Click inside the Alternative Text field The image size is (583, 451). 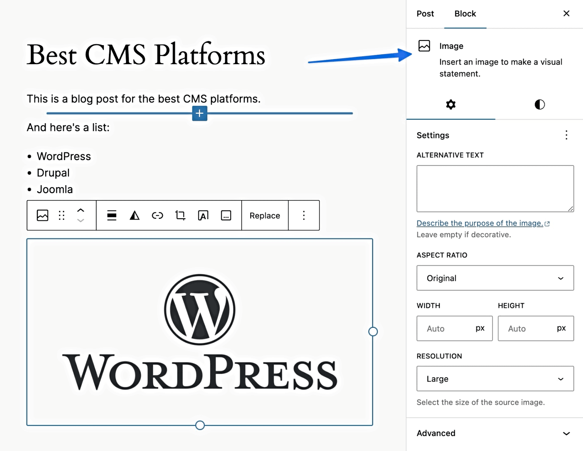point(495,188)
